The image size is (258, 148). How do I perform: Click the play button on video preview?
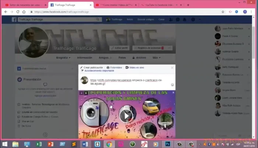[127, 116]
